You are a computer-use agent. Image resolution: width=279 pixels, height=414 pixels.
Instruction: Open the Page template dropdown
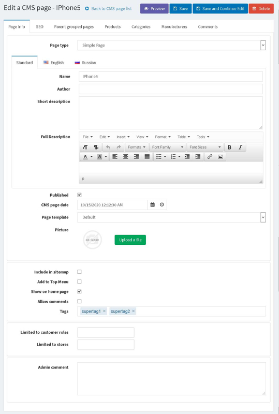pyautogui.click(x=171, y=217)
